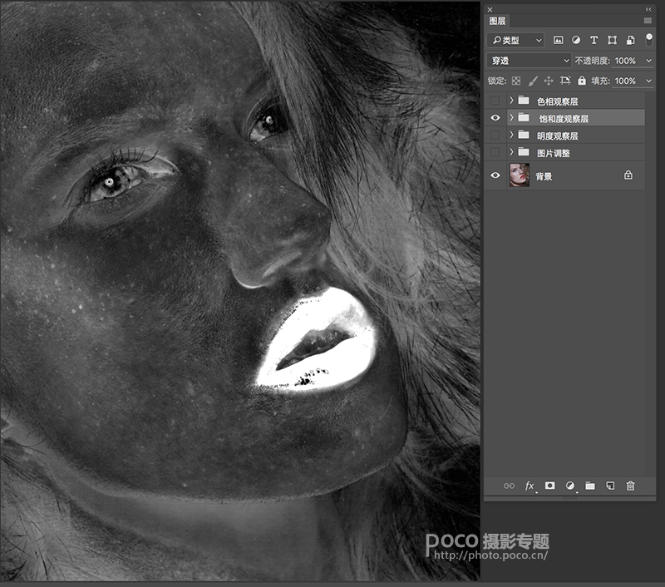Click folder icon of 饱和度观察层 group
The width and height of the screenshot is (665, 587).
coord(524,117)
